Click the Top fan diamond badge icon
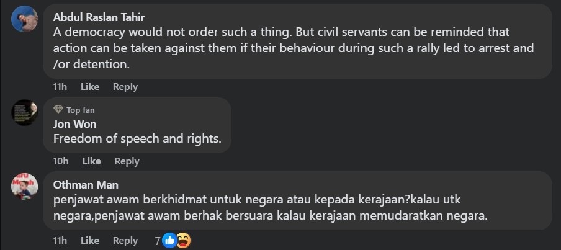This screenshot has width=561, height=250. pos(58,109)
